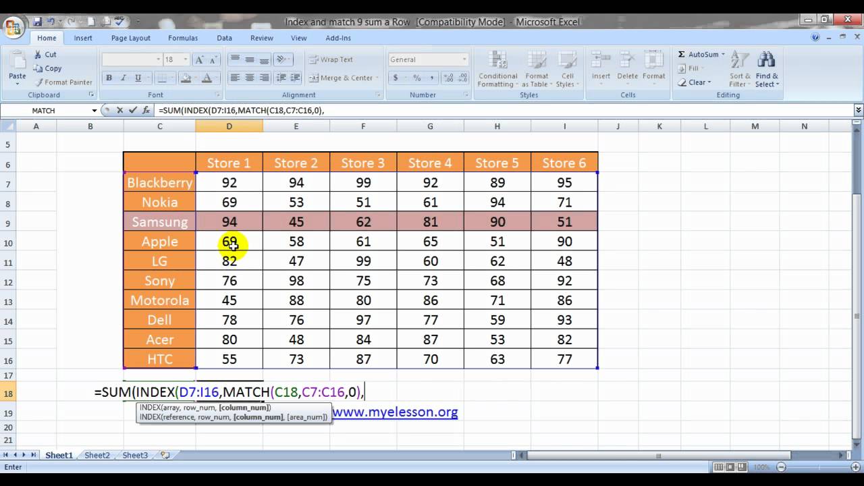864x486 pixels.
Task: Click Delete cells button
Action: pos(627,69)
